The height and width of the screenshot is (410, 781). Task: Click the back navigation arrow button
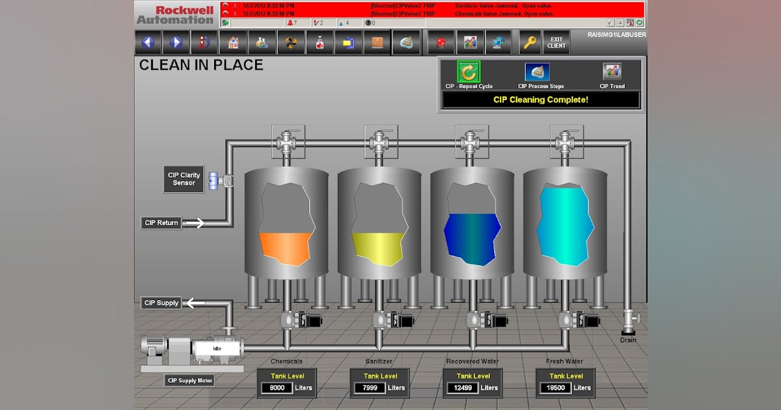[148, 43]
